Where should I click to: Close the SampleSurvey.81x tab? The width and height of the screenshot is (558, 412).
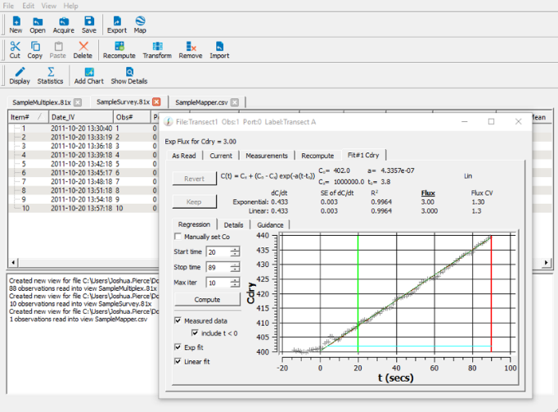click(x=156, y=102)
